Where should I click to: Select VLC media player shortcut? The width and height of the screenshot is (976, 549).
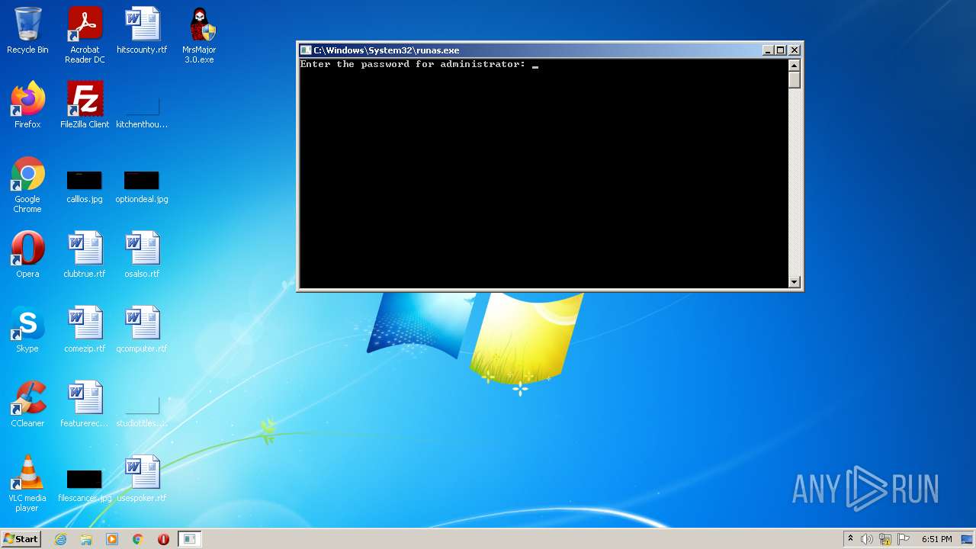pyautogui.click(x=27, y=483)
